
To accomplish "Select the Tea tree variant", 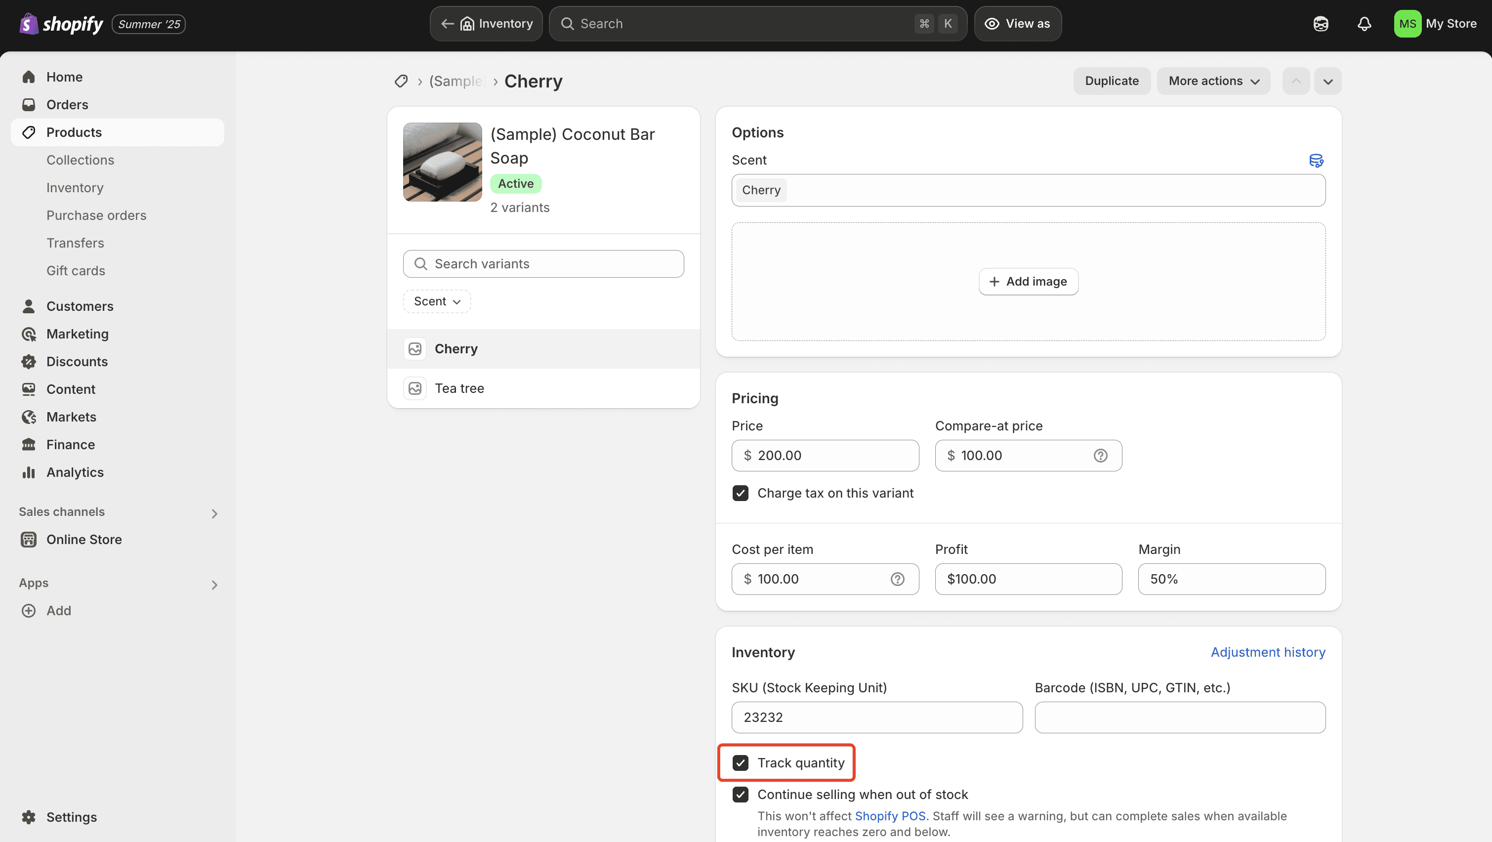I will coord(459,388).
